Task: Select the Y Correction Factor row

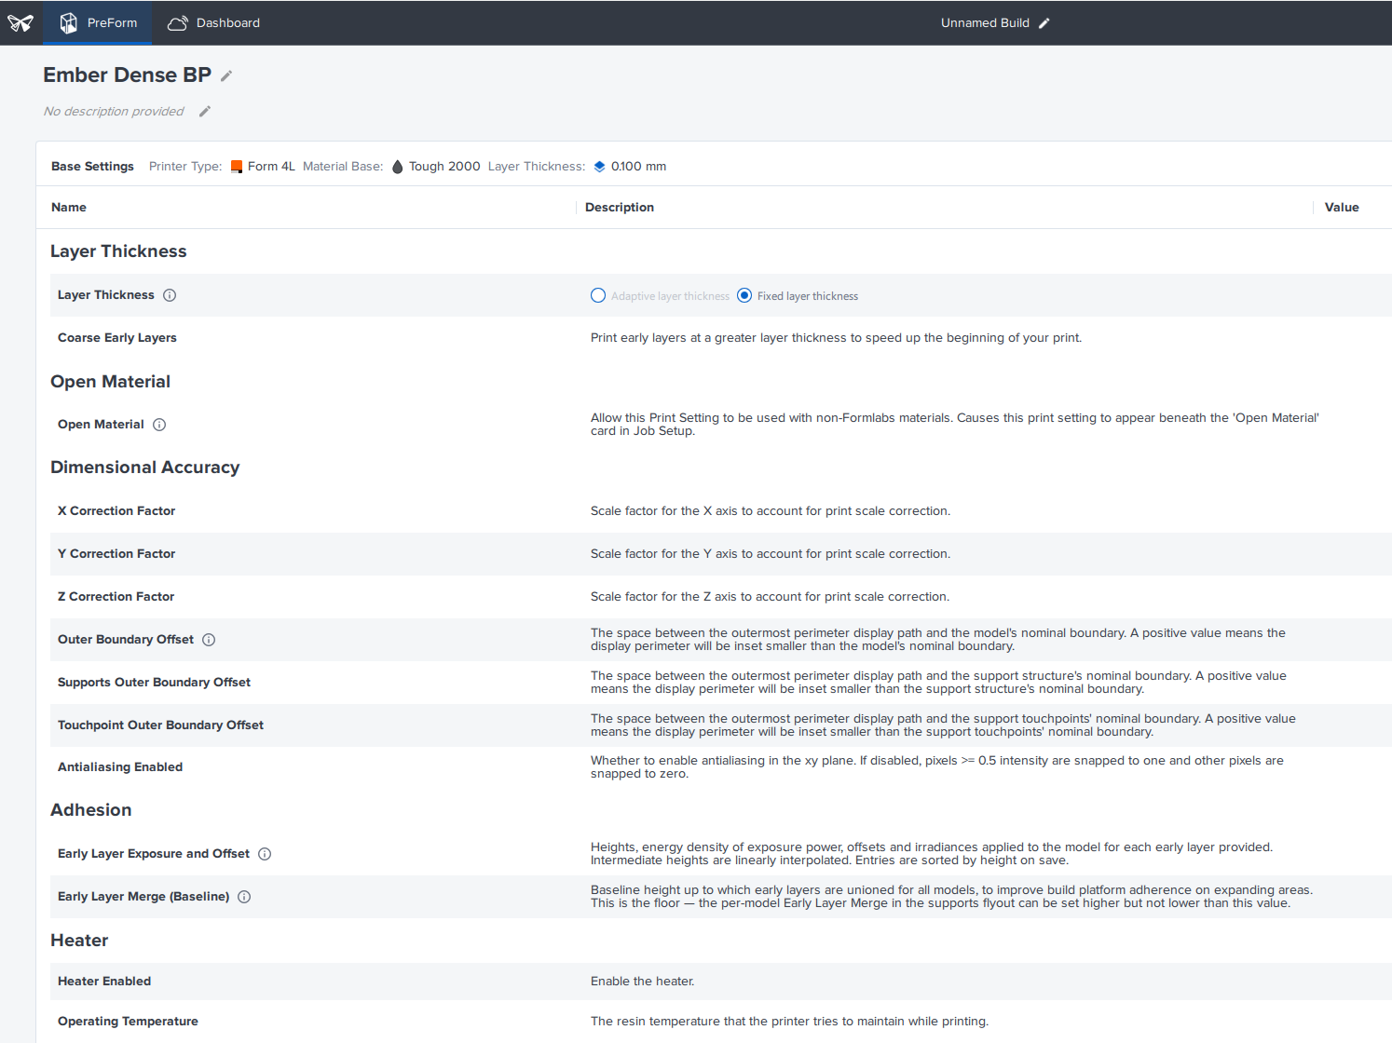Action: pyautogui.click(x=721, y=554)
